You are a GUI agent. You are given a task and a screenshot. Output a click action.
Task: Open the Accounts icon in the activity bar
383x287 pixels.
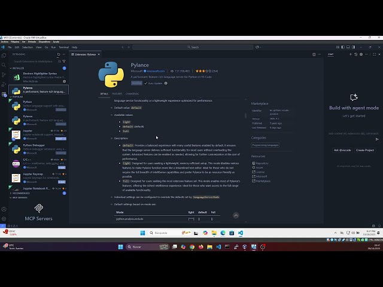[4, 209]
